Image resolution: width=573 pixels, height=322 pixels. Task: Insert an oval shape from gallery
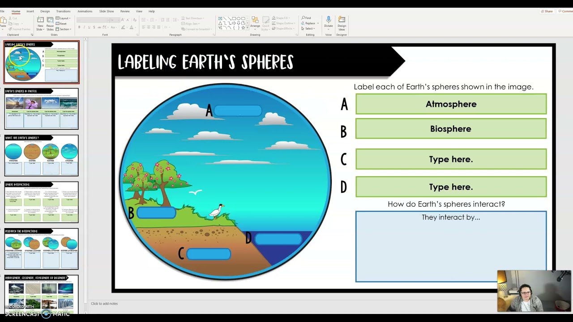(238, 19)
